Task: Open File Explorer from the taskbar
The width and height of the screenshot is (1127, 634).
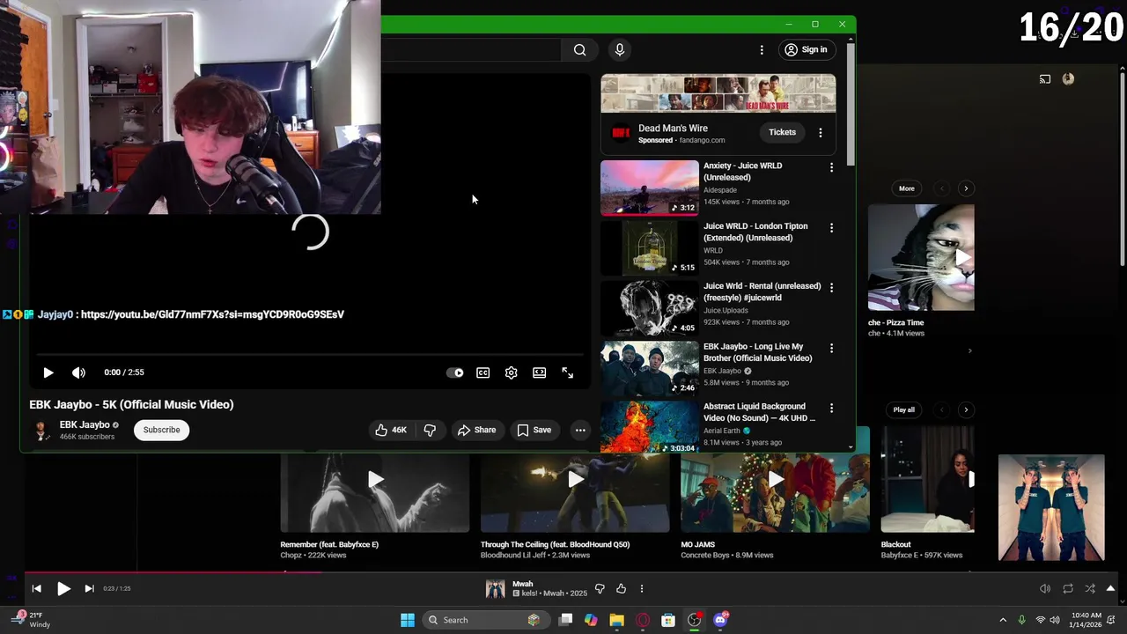Action: coord(616,620)
